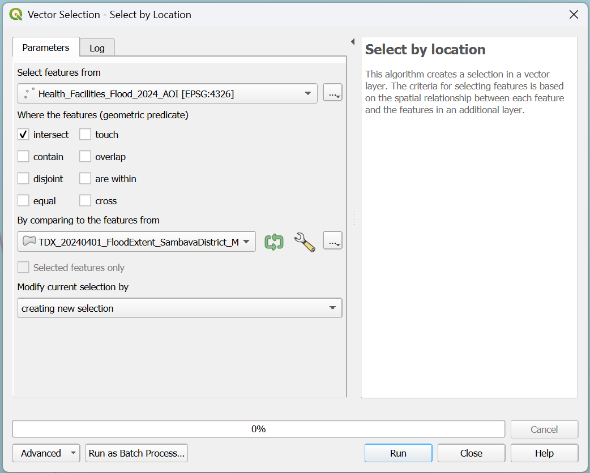The width and height of the screenshot is (590, 473).
Task: Click Run as Batch Process button
Action: coord(136,453)
